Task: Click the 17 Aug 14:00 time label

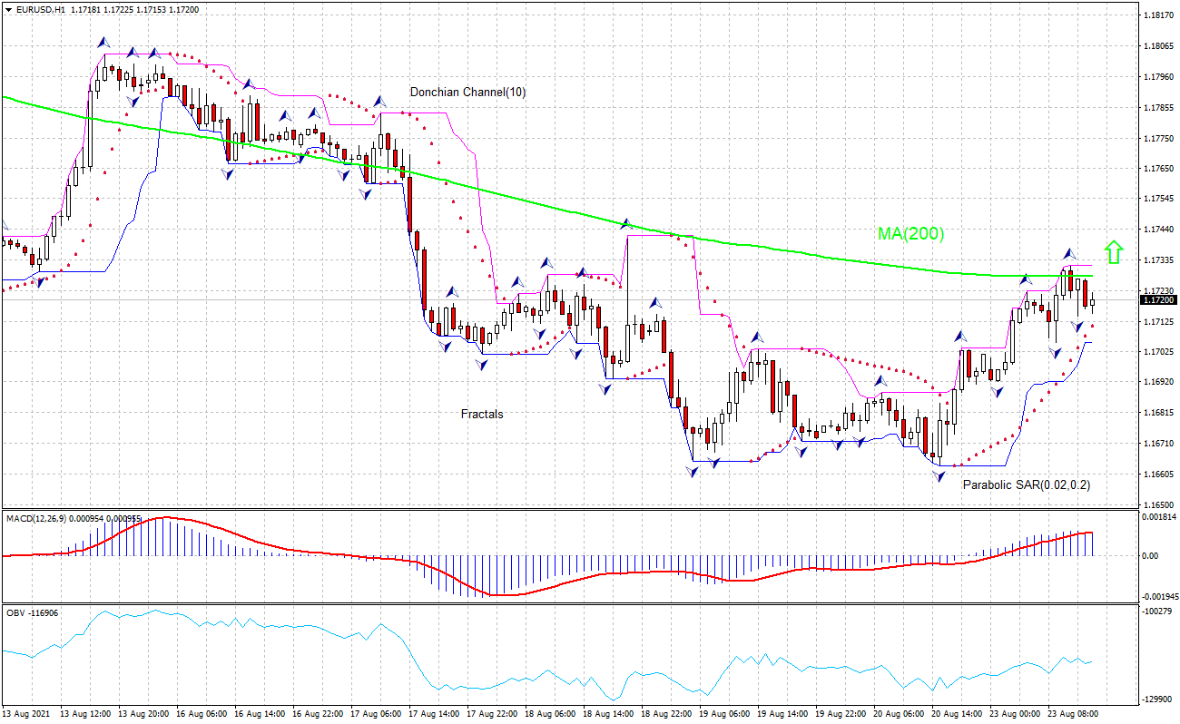Action: coord(435,714)
